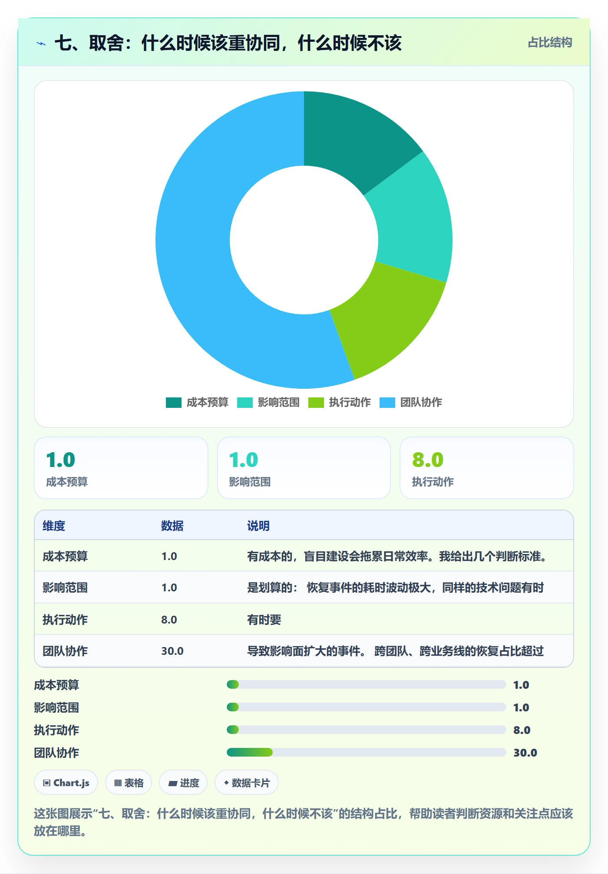
Task: Click the 成本预算 progress bar
Action: coord(366,685)
